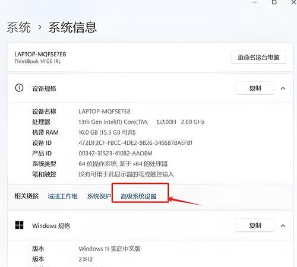Screen dimensions: 297x267
Task: Click breadcrumb separator arrow after 系统
Action: pyautogui.click(x=40, y=27)
